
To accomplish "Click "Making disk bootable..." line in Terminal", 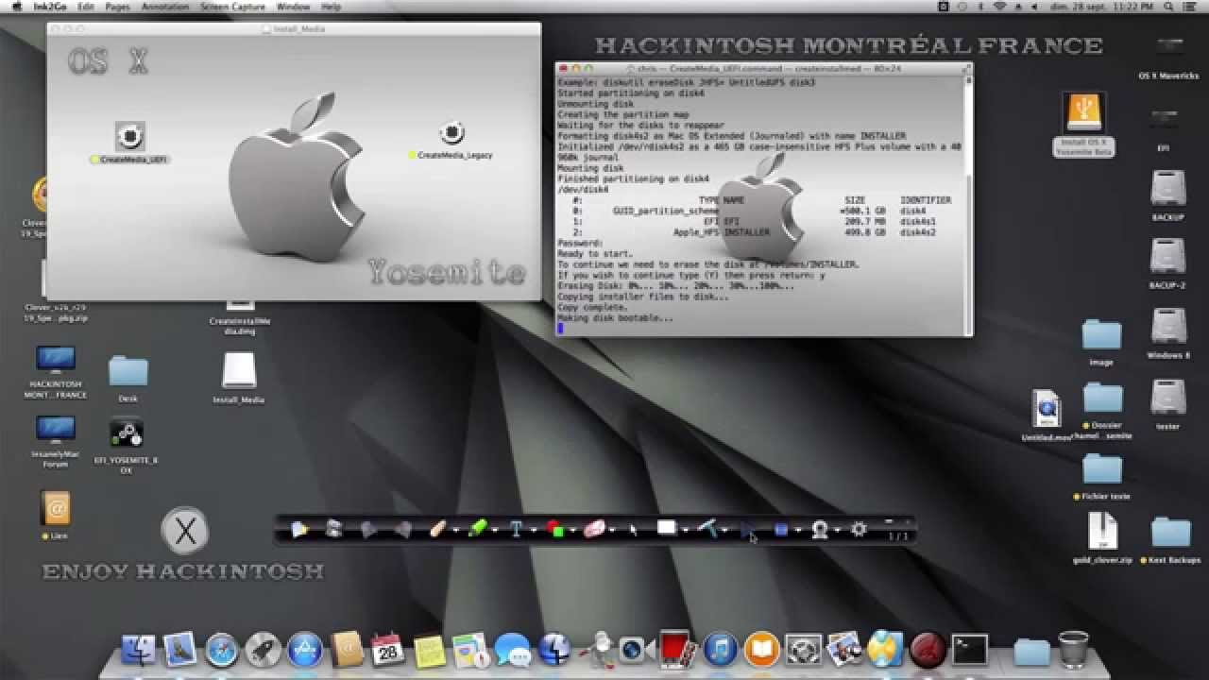I will [615, 318].
